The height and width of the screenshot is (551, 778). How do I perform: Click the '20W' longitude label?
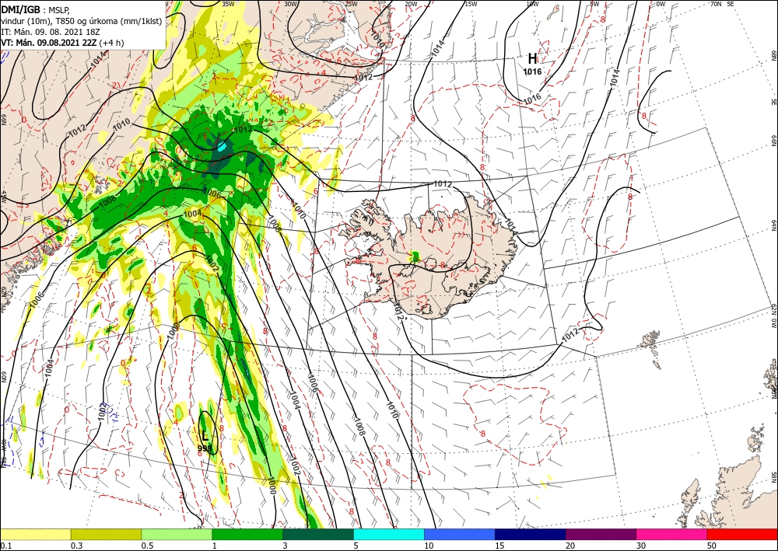point(411,4)
